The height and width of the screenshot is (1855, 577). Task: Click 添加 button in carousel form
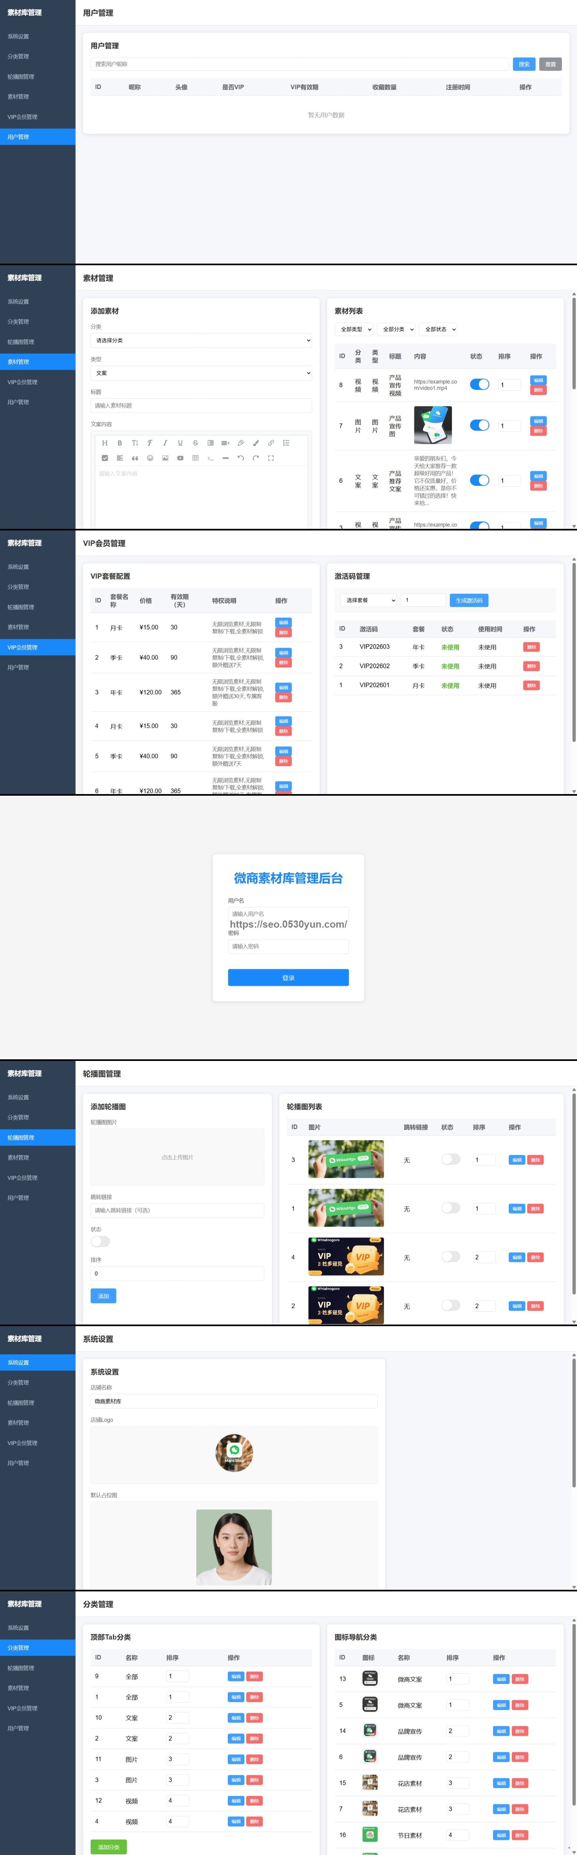(x=104, y=1296)
